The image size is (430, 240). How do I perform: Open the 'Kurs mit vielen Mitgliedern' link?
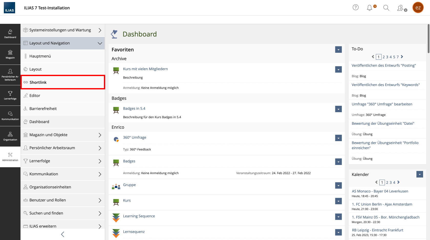145,69
